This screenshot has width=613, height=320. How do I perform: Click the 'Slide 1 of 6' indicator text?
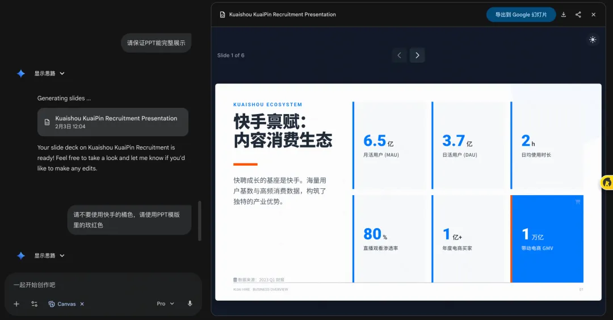(x=230, y=56)
